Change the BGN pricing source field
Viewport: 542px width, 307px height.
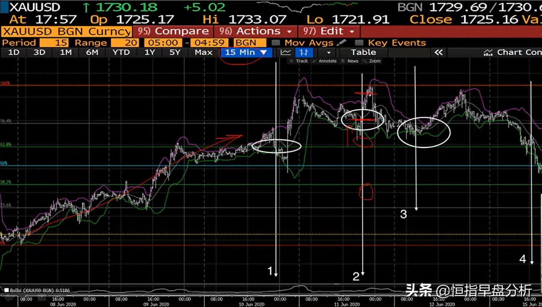coord(250,43)
